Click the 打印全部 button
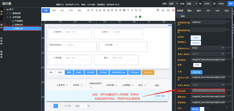Image resolution: width=234 pixels, height=111 pixels. [90, 72]
